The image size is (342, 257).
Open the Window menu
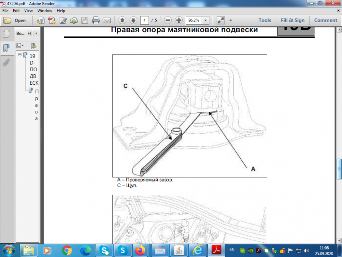click(45, 11)
